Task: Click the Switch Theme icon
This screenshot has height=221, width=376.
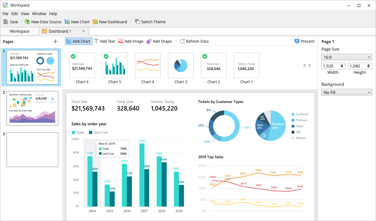Action: click(x=137, y=22)
